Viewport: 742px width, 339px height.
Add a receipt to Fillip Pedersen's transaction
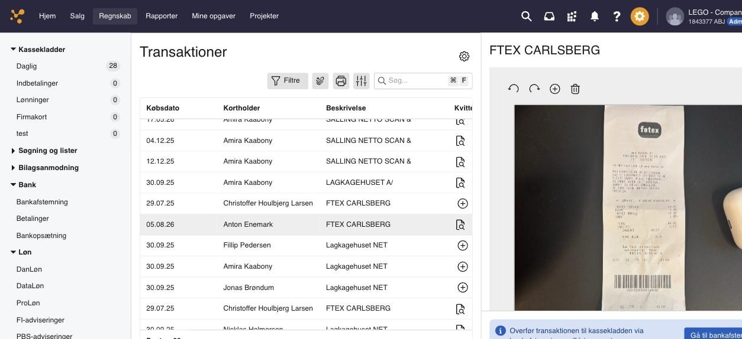pyautogui.click(x=463, y=245)
